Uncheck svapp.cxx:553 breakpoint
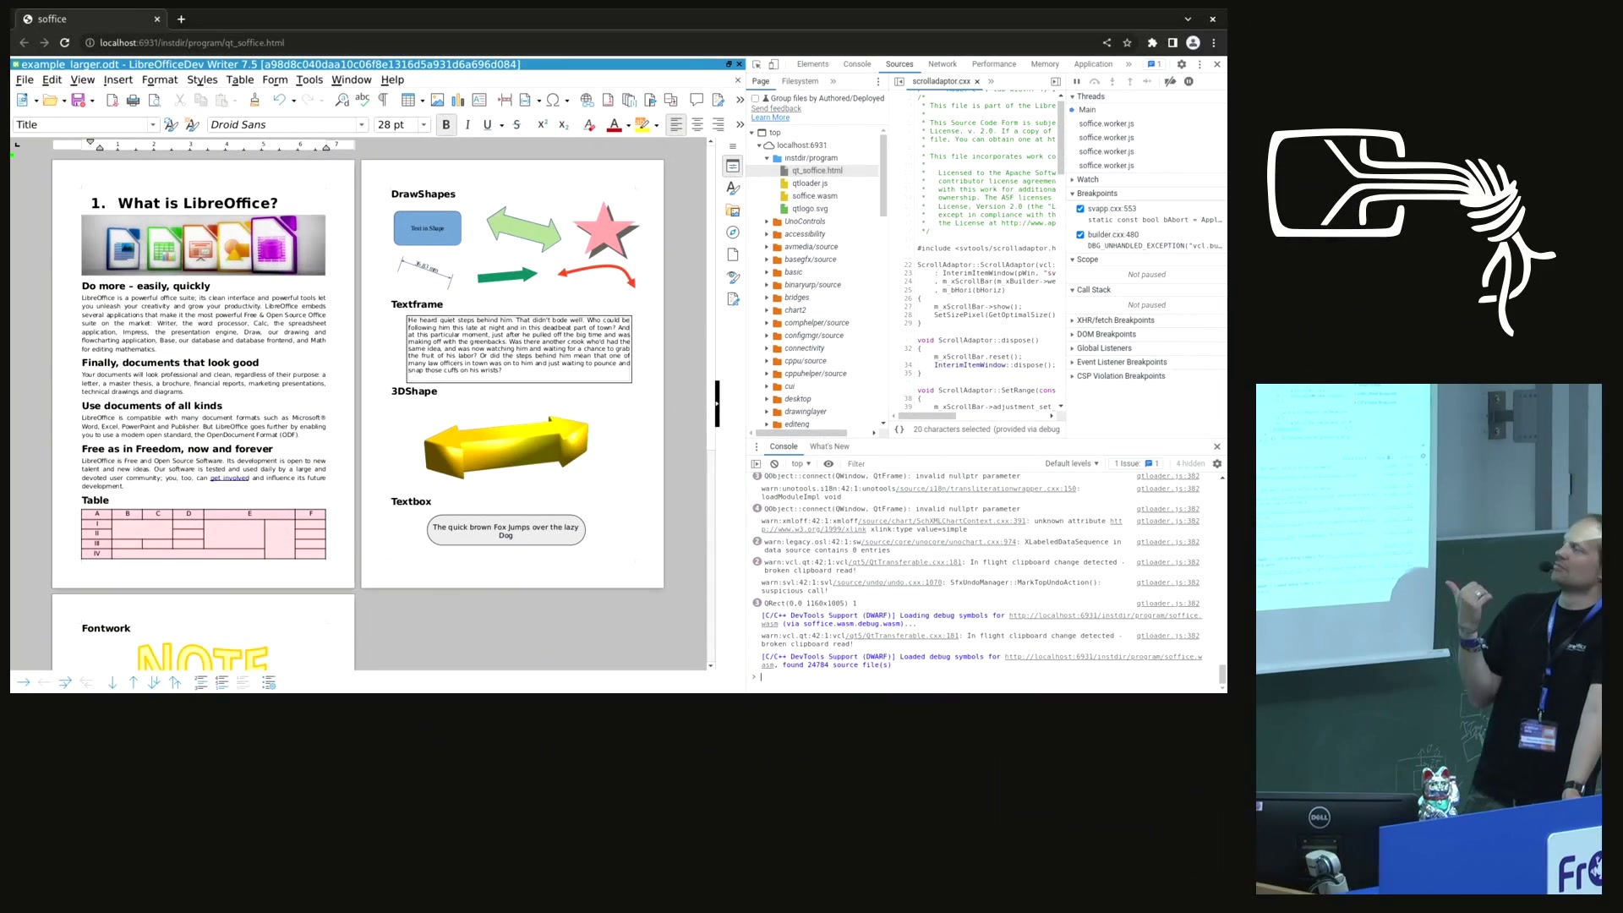 click(1080, 209)
